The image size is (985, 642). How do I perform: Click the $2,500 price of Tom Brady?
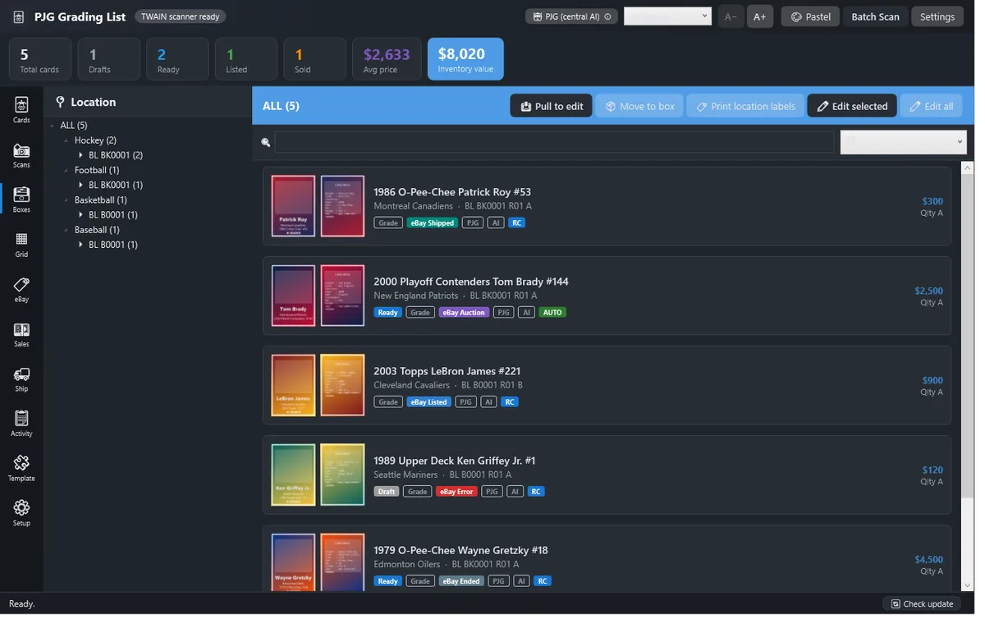(928, 291)
